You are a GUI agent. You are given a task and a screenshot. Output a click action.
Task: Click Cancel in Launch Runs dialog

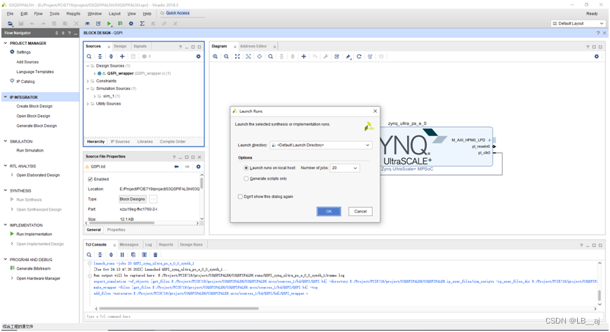pyautogui.click(x=360, y=211)
